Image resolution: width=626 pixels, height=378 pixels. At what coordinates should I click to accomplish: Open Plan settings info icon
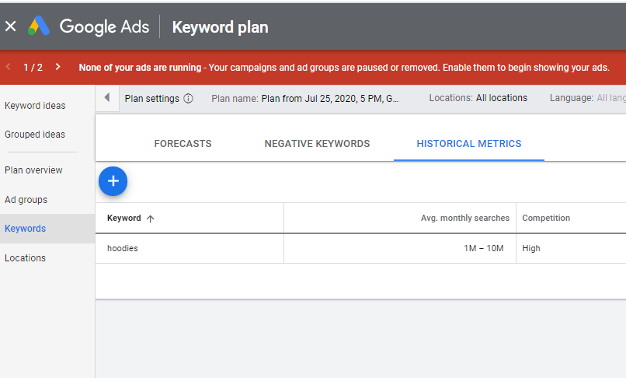pos(188,99)
